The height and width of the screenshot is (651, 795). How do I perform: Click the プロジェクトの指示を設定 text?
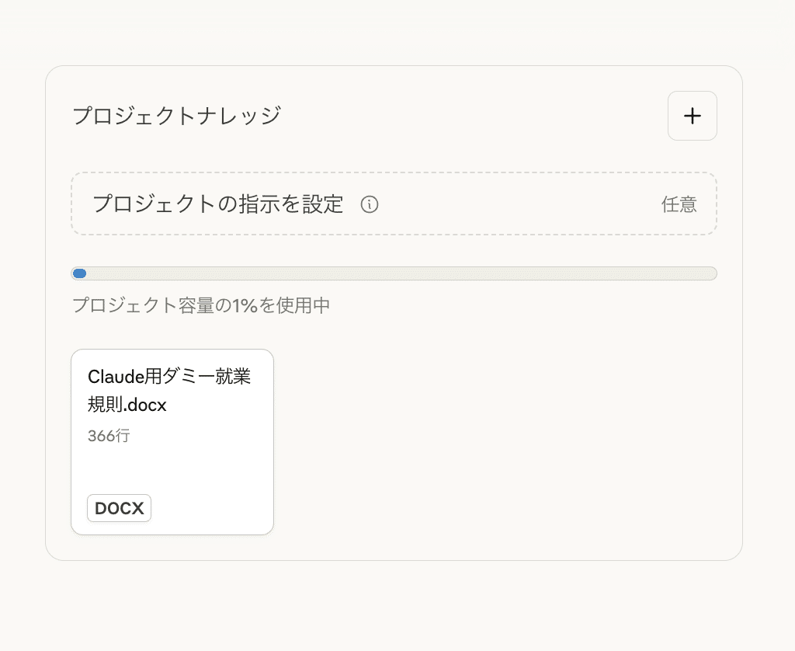(x=217, y=204)
